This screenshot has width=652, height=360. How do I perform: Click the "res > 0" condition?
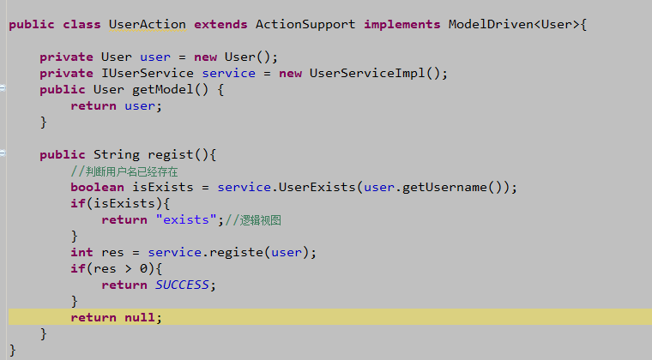pos(120,268)
